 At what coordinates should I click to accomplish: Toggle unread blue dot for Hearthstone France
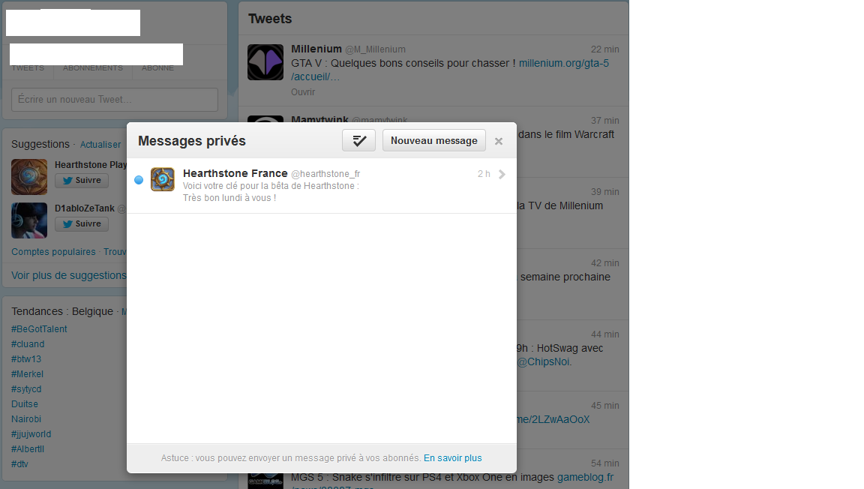coord(139,180)
